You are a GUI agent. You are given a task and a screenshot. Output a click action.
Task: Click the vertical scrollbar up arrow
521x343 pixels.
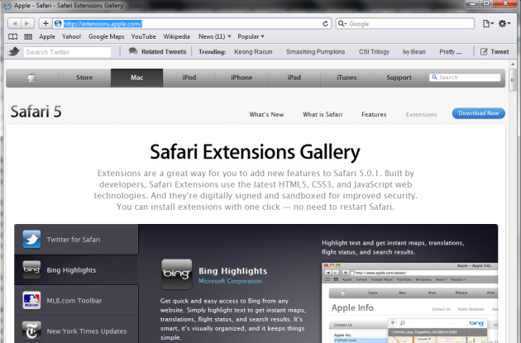click(x=513, y=64)
